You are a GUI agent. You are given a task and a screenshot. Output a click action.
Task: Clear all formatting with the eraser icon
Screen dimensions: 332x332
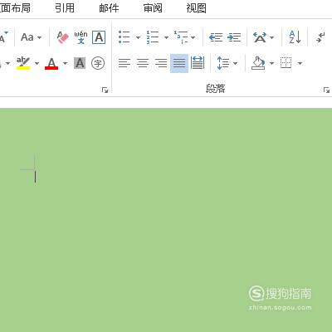(62, 37)
